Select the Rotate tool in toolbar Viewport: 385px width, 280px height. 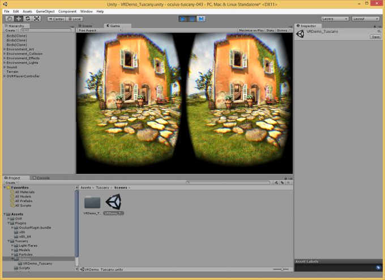tap(28, 19)
